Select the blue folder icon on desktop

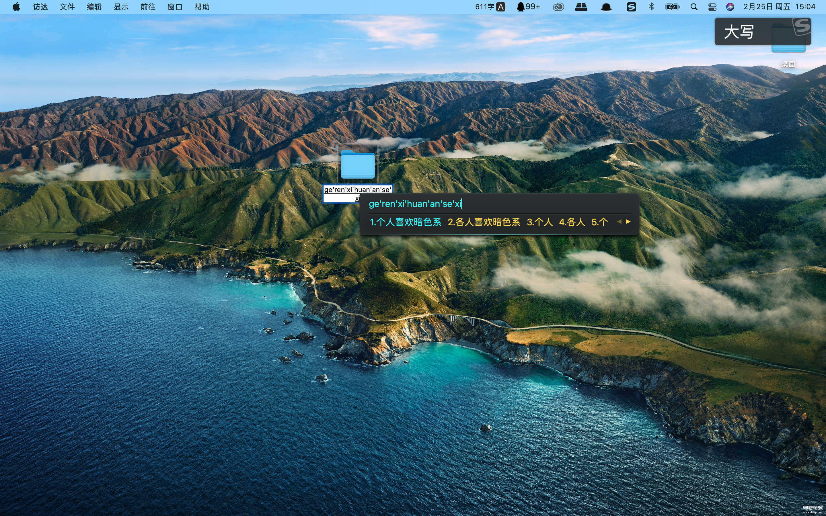coord(358,164)
